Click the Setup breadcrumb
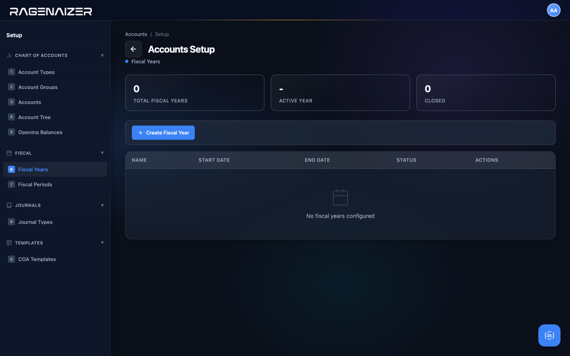 click(x=162, y=34)
